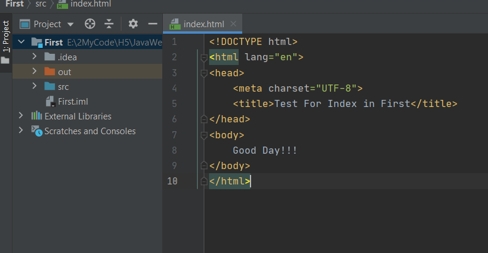Select the index.html editor tab
Image resolution: width=488 pixels, height=253 pixels.
[x=203, y=24]
